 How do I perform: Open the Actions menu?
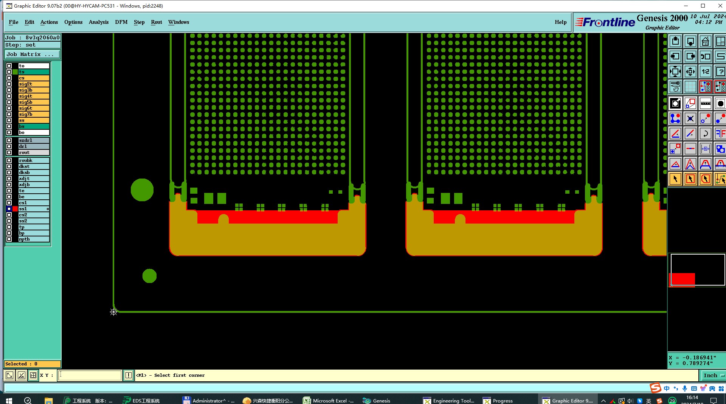(x=49, y=22)
